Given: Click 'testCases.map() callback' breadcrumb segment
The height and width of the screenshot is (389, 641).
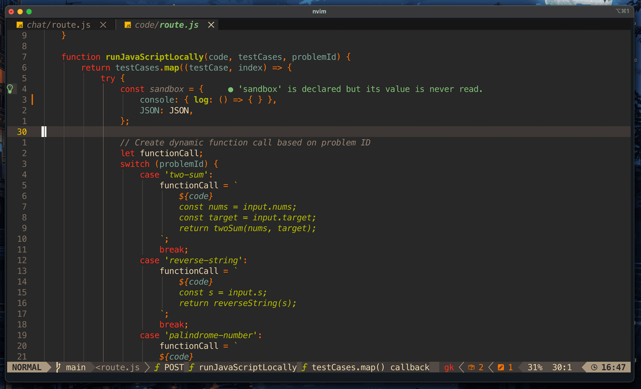Looking at the screenshot, I should [370, 367].
